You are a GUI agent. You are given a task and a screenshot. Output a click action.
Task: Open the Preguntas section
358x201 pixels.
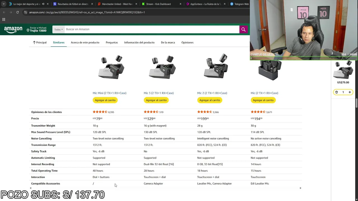coord(112,42)
